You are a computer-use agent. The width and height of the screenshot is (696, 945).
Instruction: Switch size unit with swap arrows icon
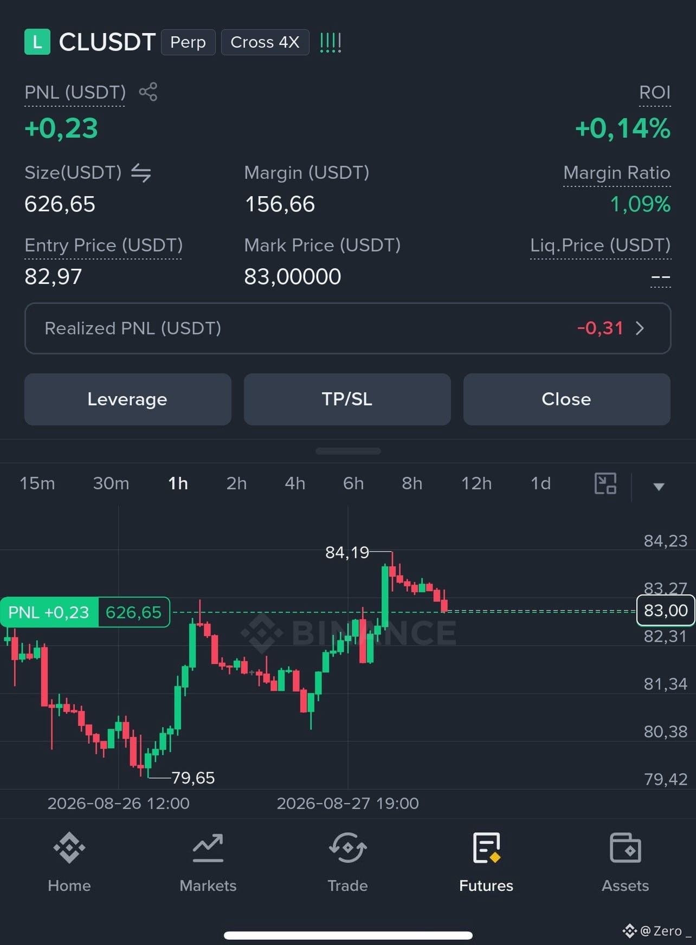coord(141,173)
